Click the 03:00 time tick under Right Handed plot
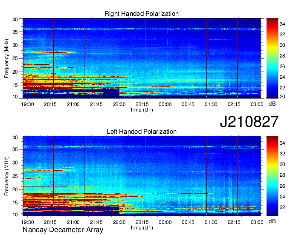 [257, 104]
